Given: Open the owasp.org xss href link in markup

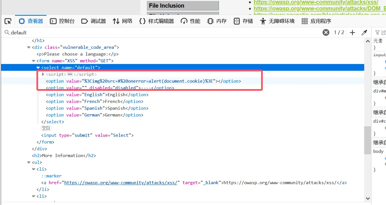Looking at the screenshot, I should (121, 183).
